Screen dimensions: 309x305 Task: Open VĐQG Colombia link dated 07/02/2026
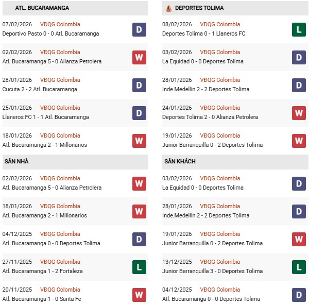(60, 24)
